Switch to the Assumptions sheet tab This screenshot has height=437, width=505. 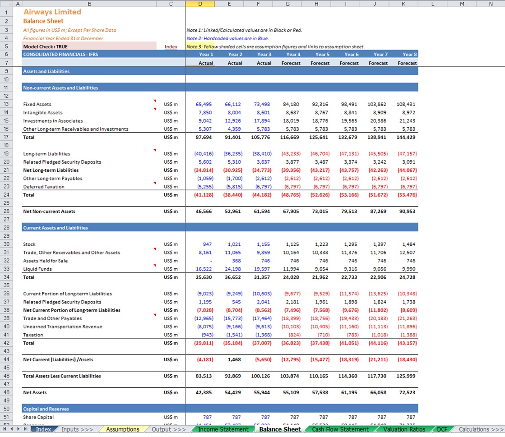pyautogui.click(x=123, y=429)
